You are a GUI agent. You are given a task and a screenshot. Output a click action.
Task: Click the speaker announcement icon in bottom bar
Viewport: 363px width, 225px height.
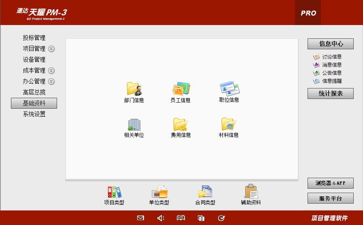tap(161, 218)
